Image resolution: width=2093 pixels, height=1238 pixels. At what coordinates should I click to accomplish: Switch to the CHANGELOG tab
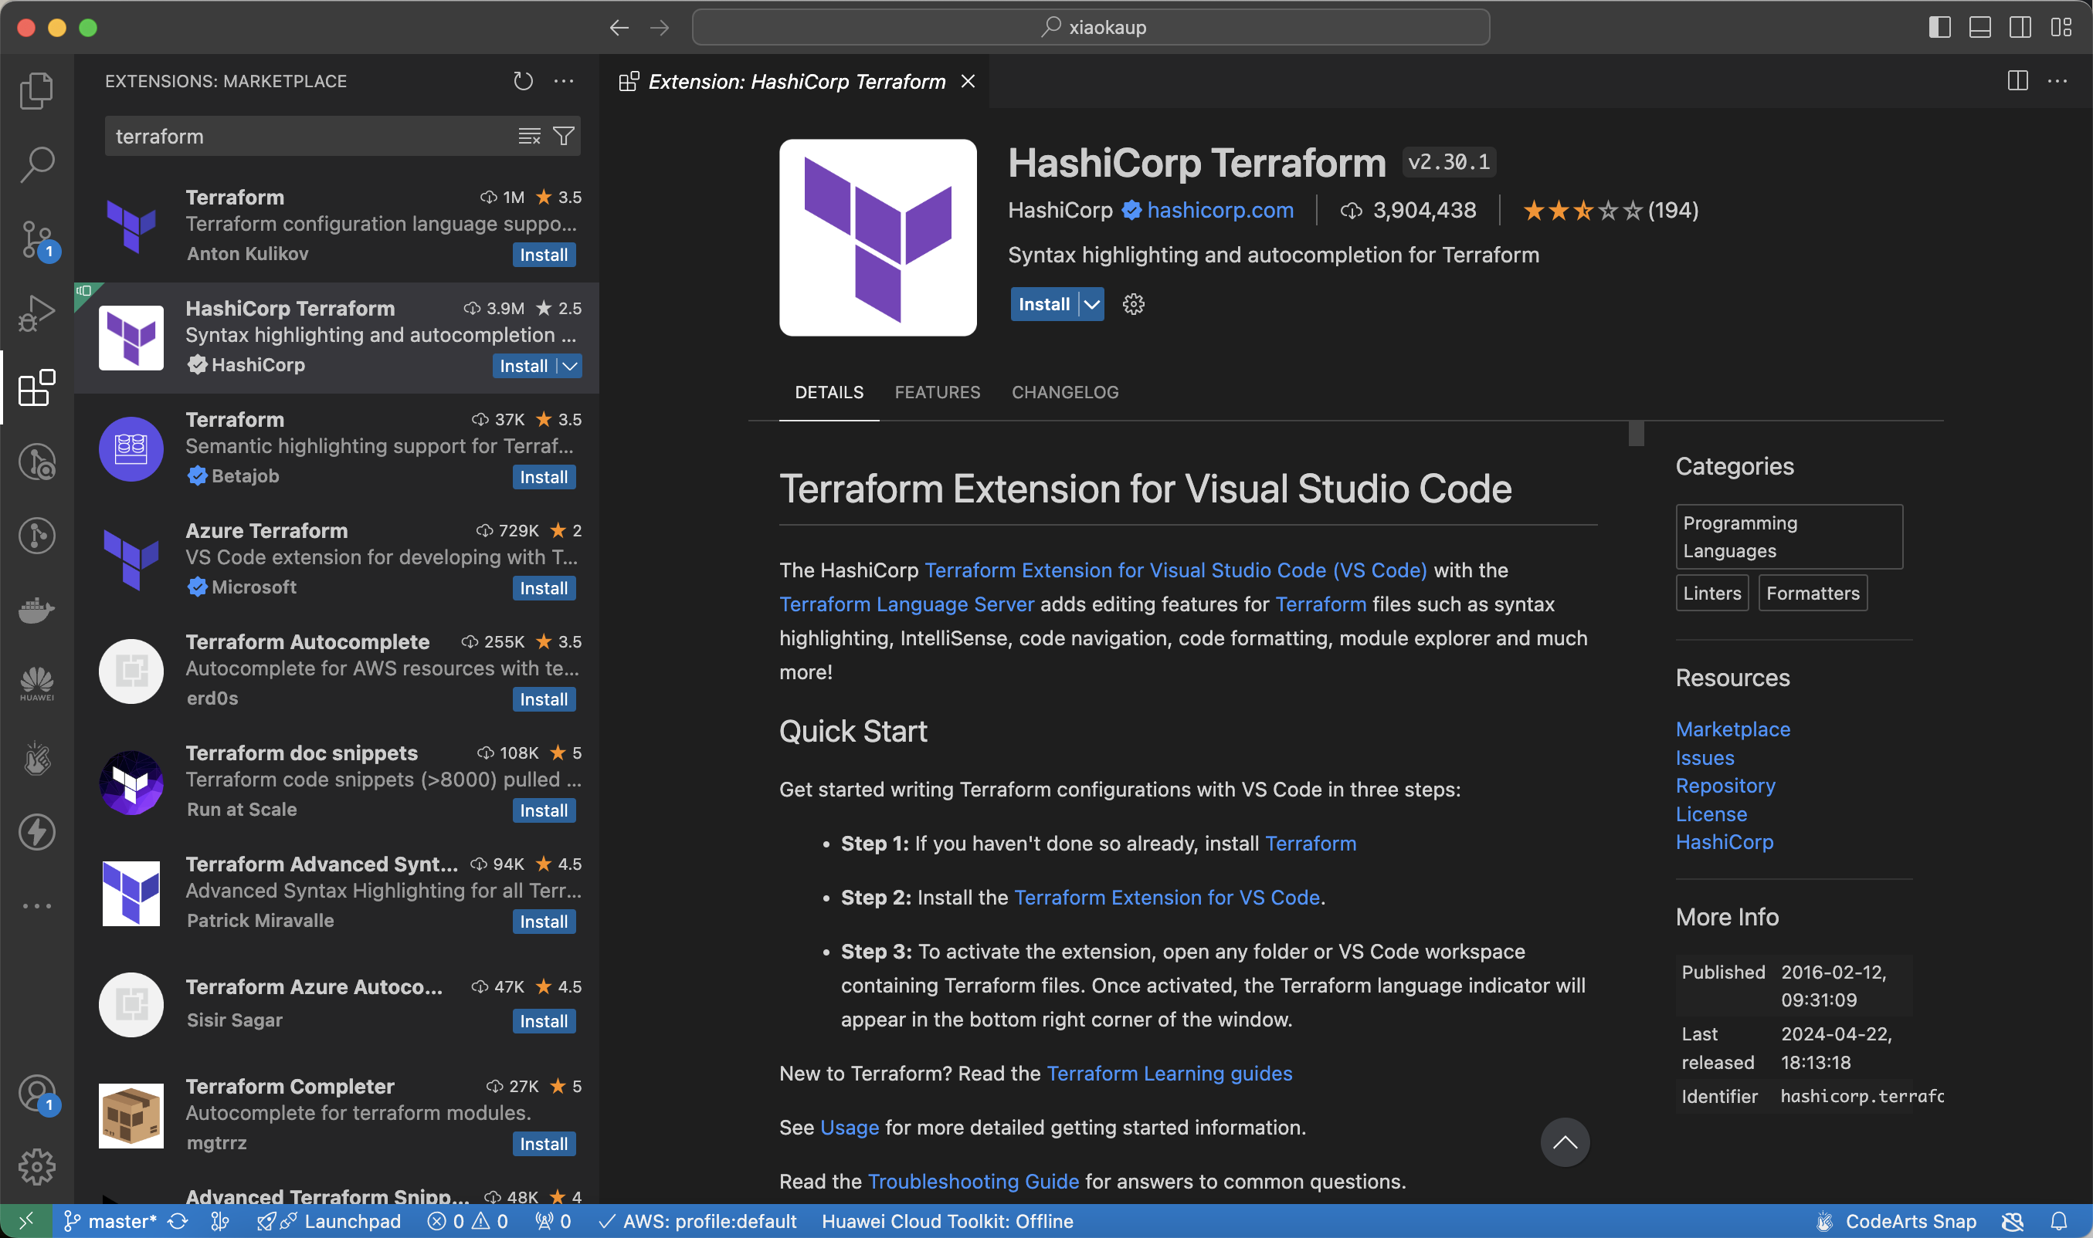(1065, 392)
